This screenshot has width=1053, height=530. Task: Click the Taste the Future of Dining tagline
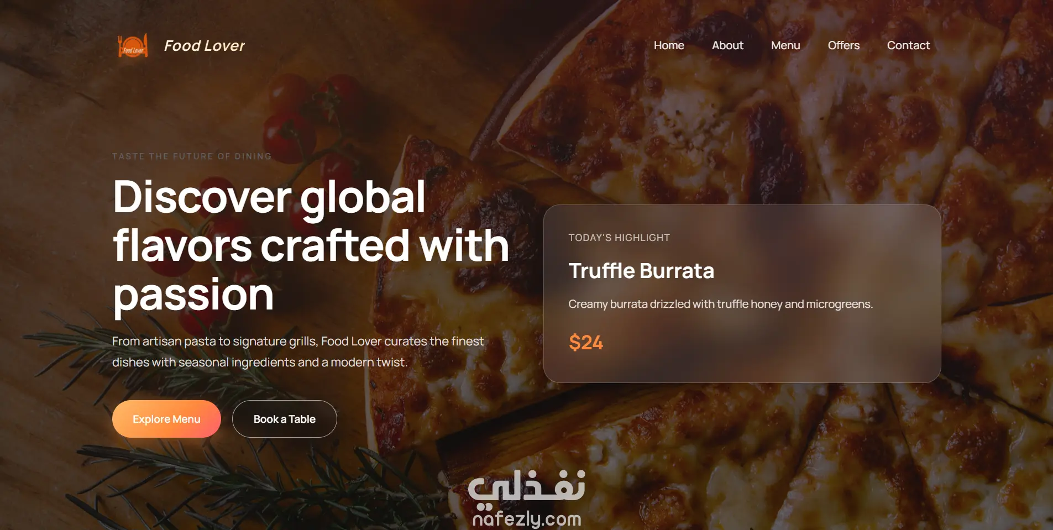pos(192,156)
